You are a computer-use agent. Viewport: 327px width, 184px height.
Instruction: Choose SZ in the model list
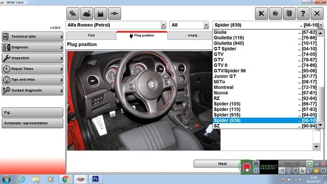[x=265, y=126]
